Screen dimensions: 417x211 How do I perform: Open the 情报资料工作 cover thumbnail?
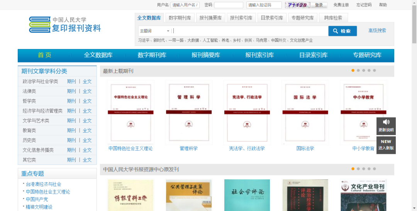click(131, 195)
